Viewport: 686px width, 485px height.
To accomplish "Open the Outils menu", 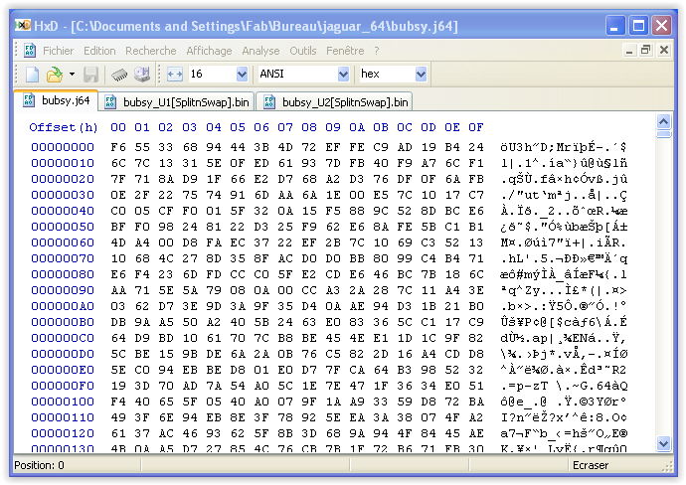I will click(x=303, y=51).
